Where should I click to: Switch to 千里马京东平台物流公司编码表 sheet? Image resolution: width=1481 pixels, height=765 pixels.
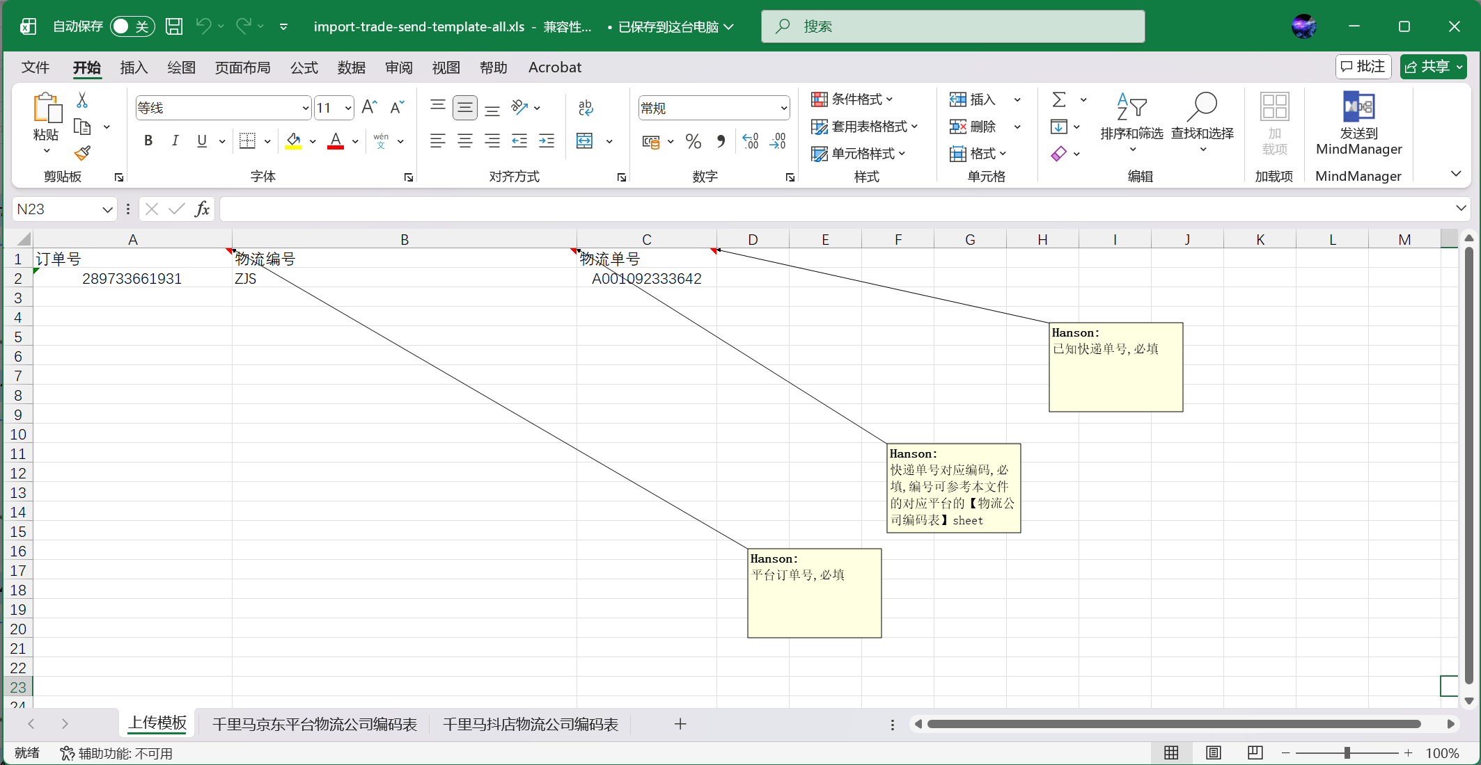pos(314,725)
